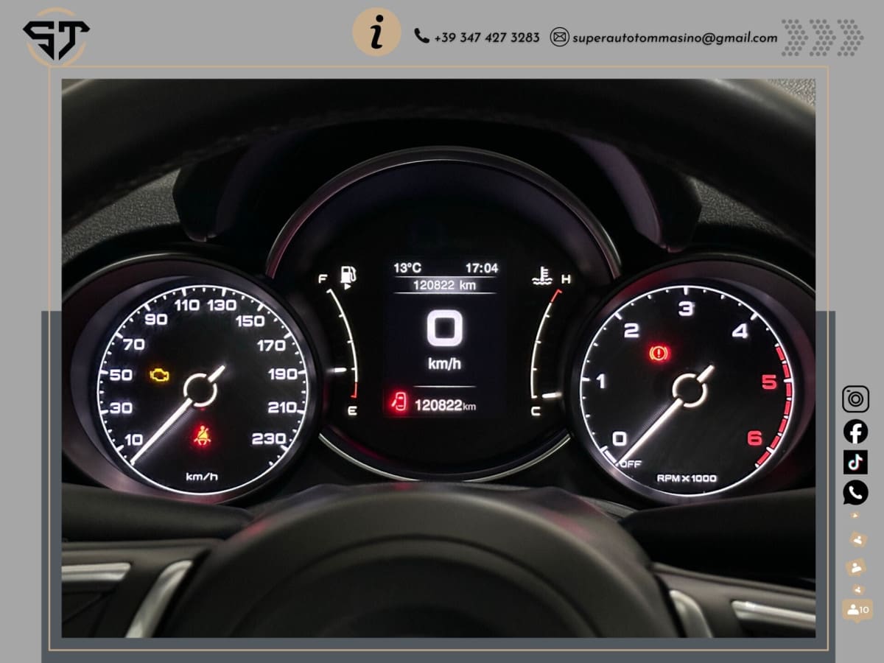Open the TikTok icon

(x=855, y=461)
